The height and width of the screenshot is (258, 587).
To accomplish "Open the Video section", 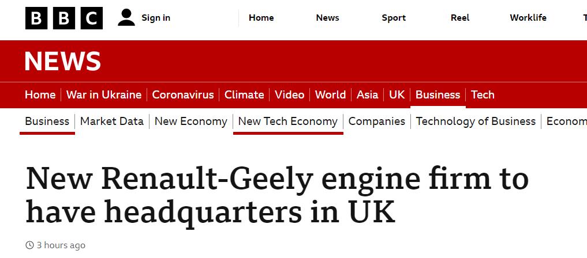I will pos(289,95).
